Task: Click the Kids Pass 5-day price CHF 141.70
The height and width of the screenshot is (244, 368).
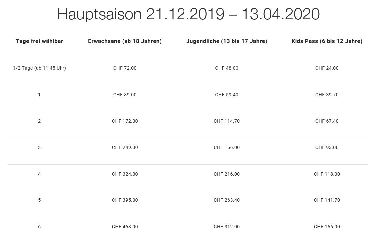Action: (x=327, y=200)
